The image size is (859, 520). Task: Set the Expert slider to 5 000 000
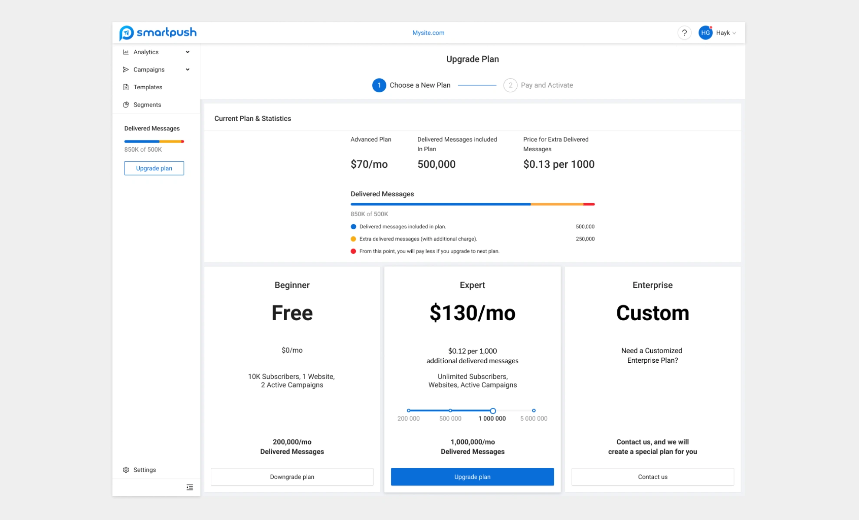tap(534, 411)
